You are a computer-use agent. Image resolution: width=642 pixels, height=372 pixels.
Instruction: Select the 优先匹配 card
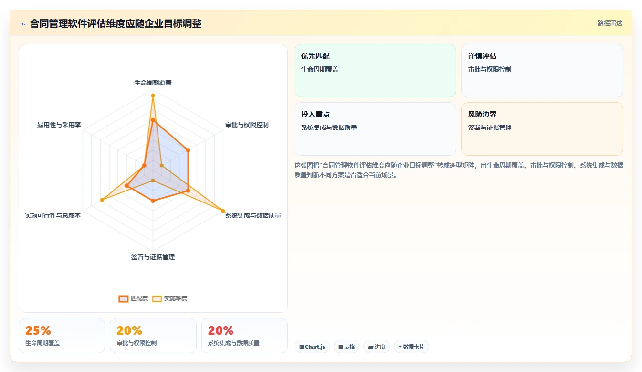375,71
